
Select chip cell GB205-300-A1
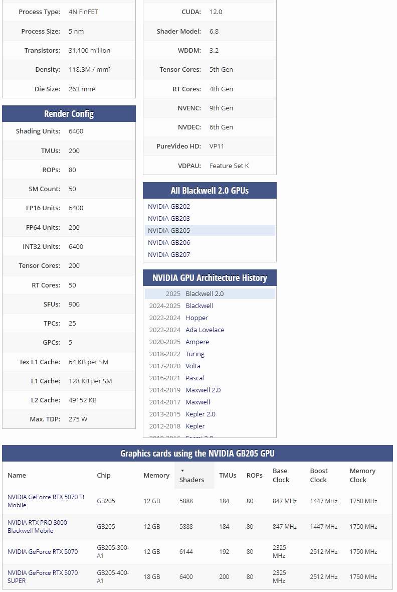113,552
